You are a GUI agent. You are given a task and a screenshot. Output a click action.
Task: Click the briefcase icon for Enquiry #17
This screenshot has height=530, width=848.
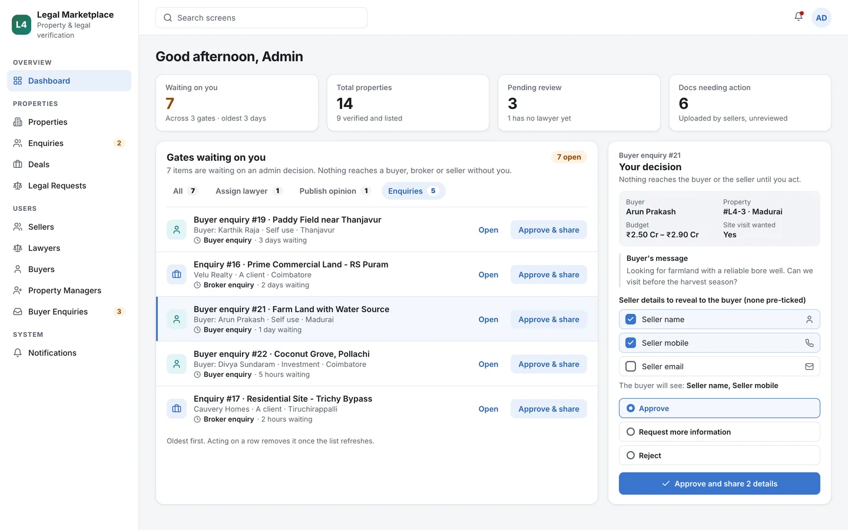[x=177, y=409]
